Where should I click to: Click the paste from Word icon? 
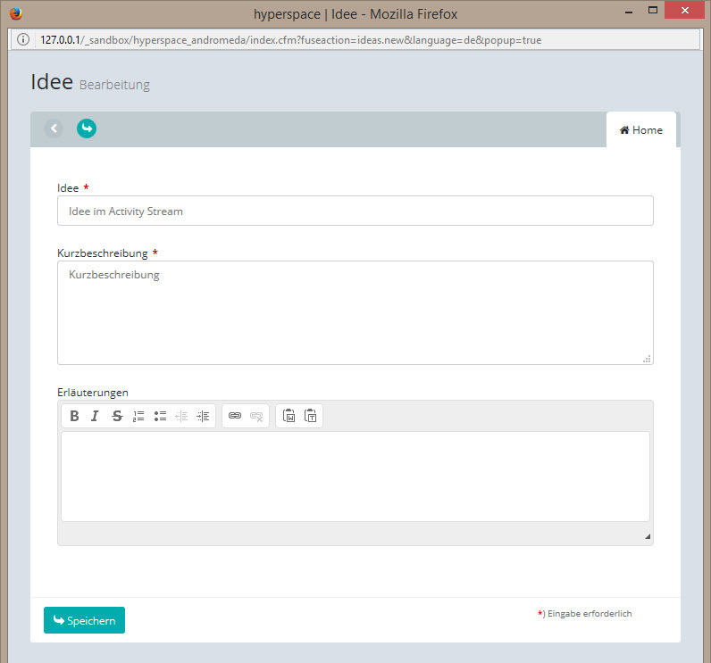click(x=289, y=416)
